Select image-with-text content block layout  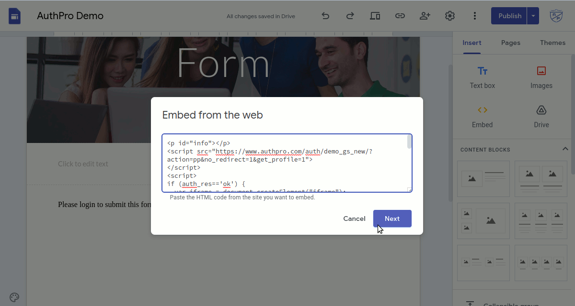483,179
